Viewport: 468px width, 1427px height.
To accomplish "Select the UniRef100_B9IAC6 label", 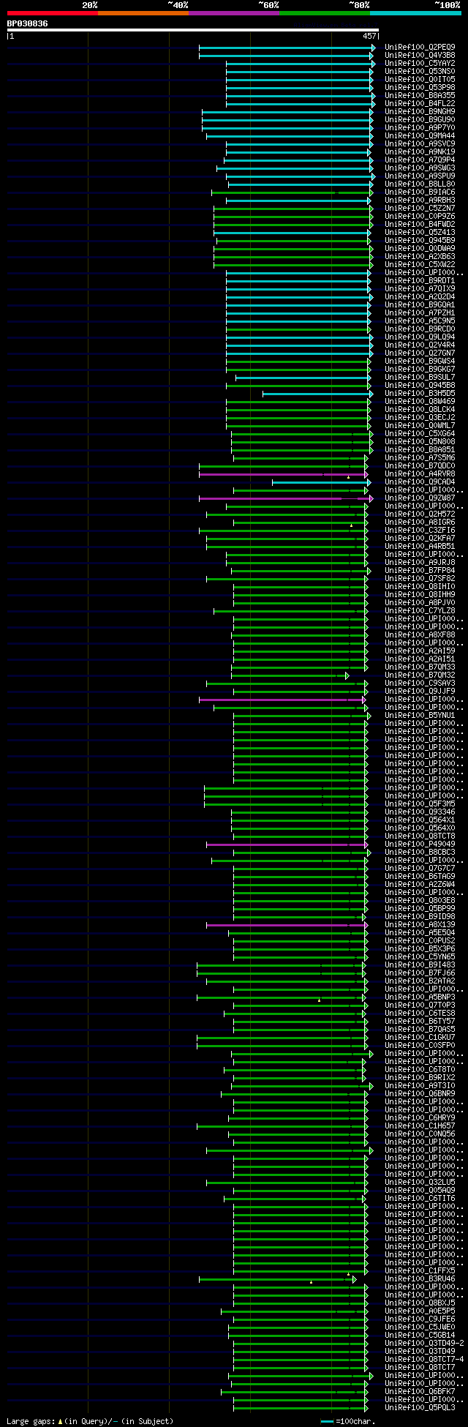I will point(420,192).
